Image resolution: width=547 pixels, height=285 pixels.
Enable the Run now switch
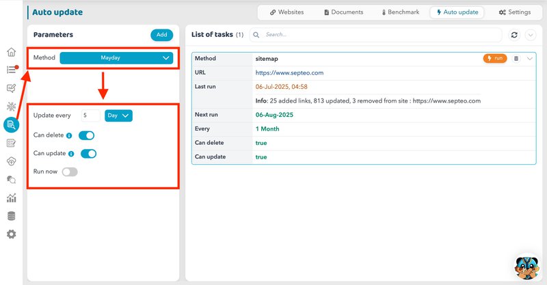(70, 172)
